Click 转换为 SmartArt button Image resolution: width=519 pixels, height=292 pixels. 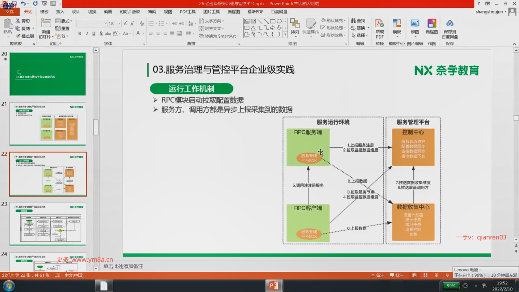[x=219, y=36]
